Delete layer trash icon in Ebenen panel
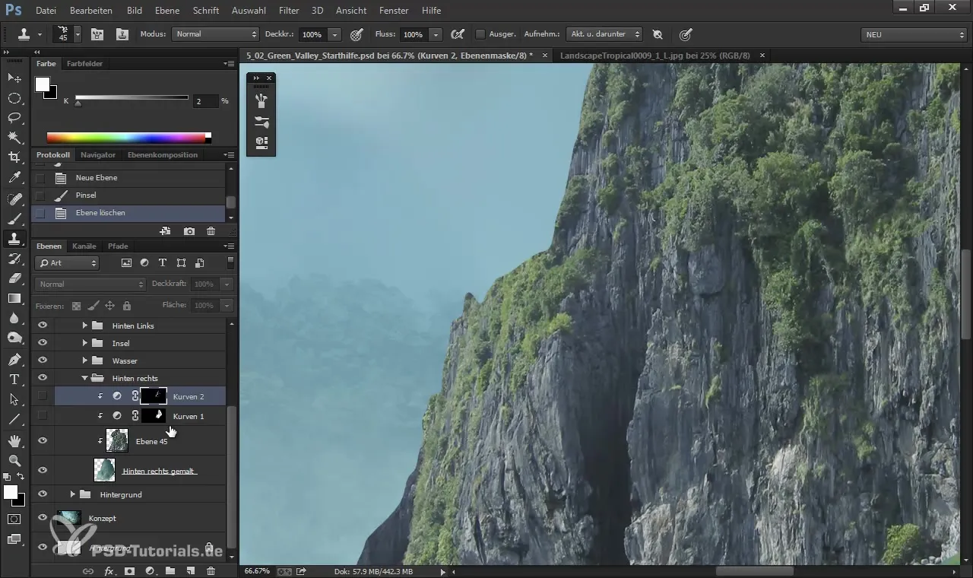 point(211,570)
